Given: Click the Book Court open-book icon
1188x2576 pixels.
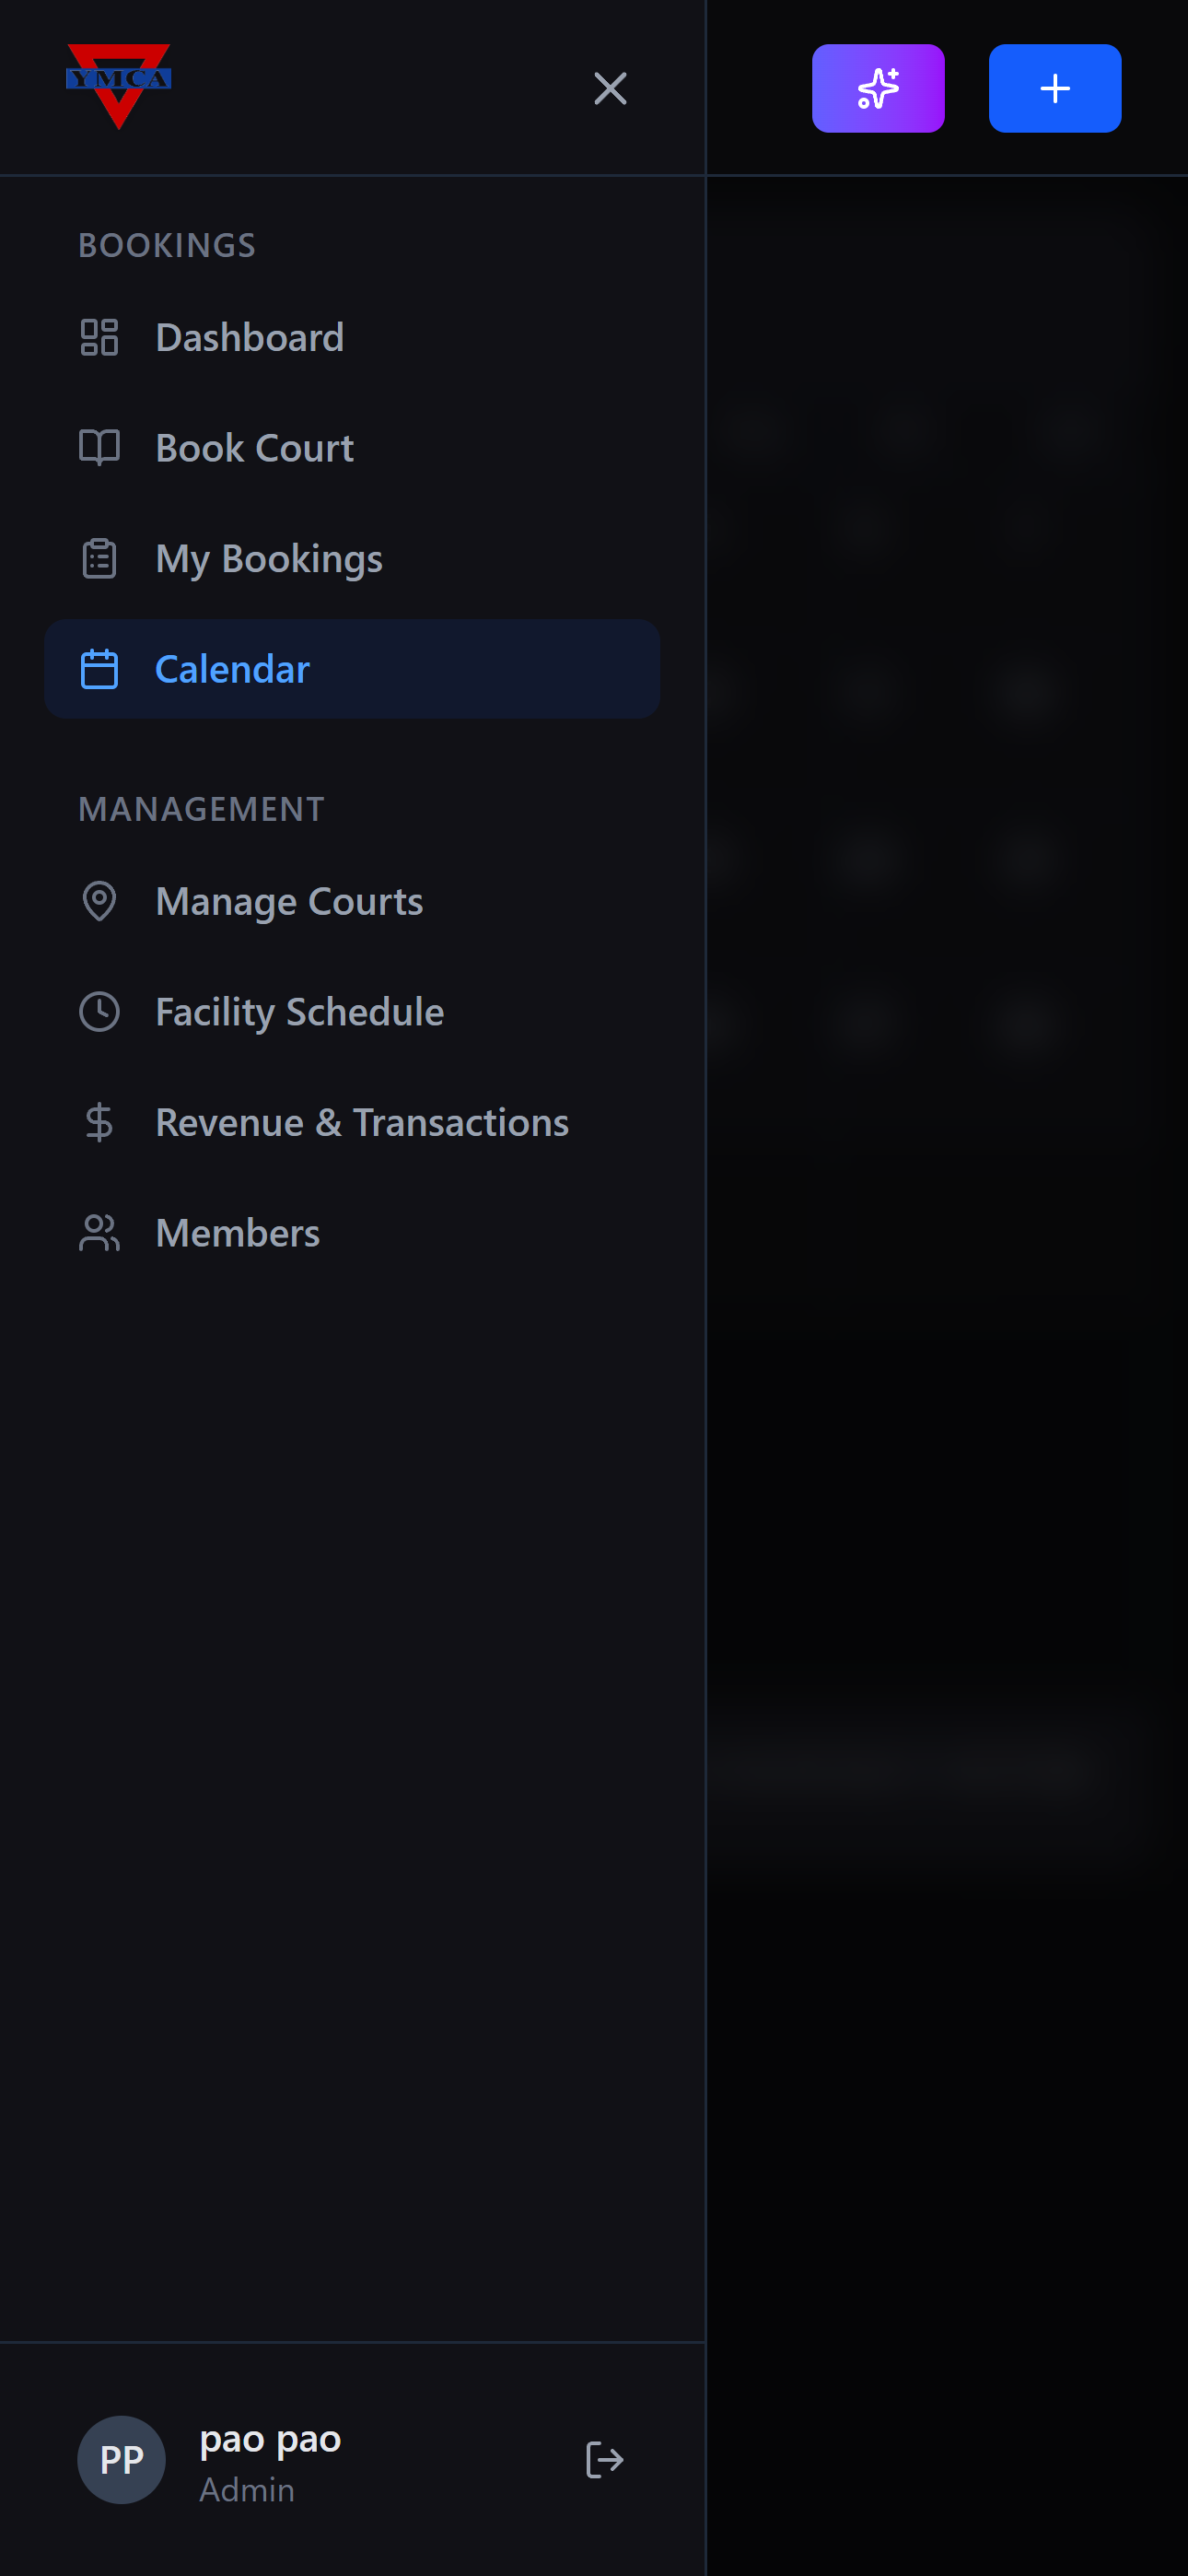Looking at the screenshot, I should (x=99, y=448).
